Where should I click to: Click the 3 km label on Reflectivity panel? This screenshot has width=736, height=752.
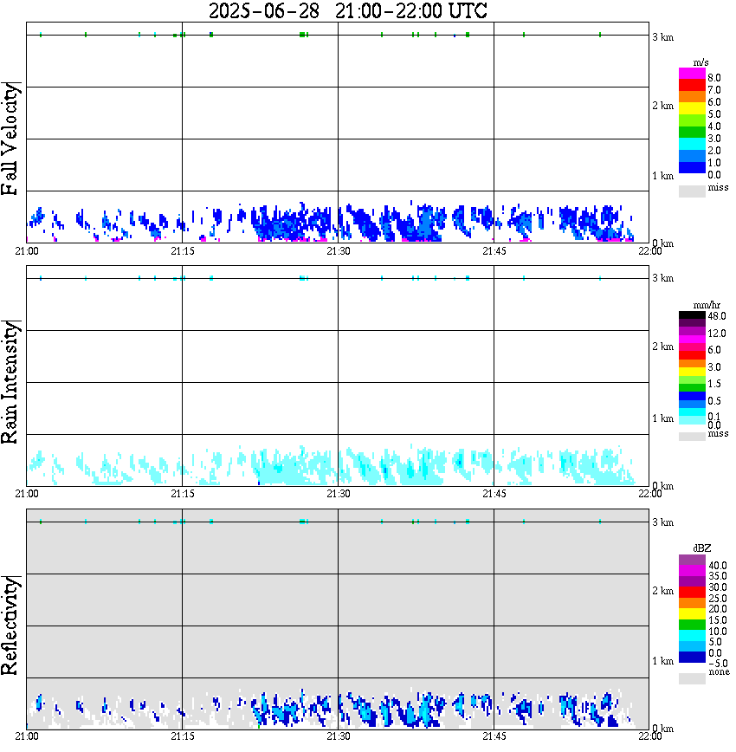point(662,522)
